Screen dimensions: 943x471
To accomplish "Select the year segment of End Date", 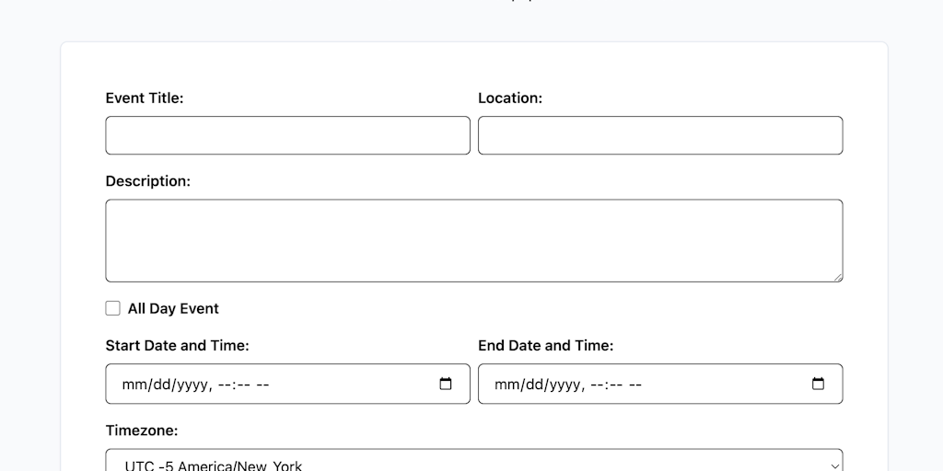I will point(563,385).
